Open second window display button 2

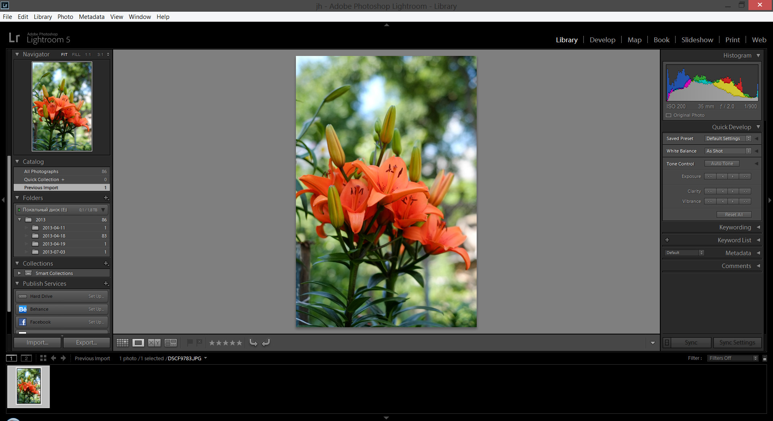26,358
